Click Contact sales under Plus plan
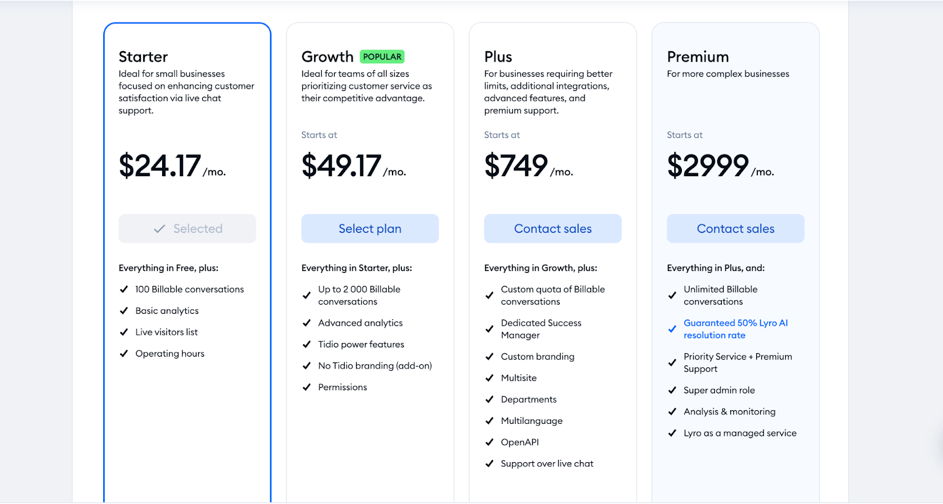 (x=552, y=229)
